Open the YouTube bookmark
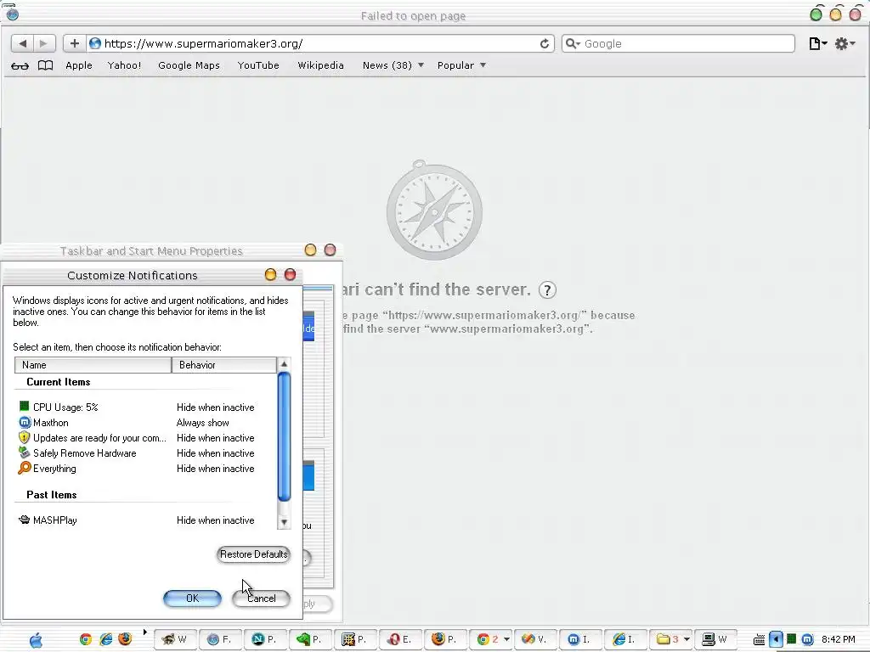Viewport: 870px width, 652px height. coord(258,65)
